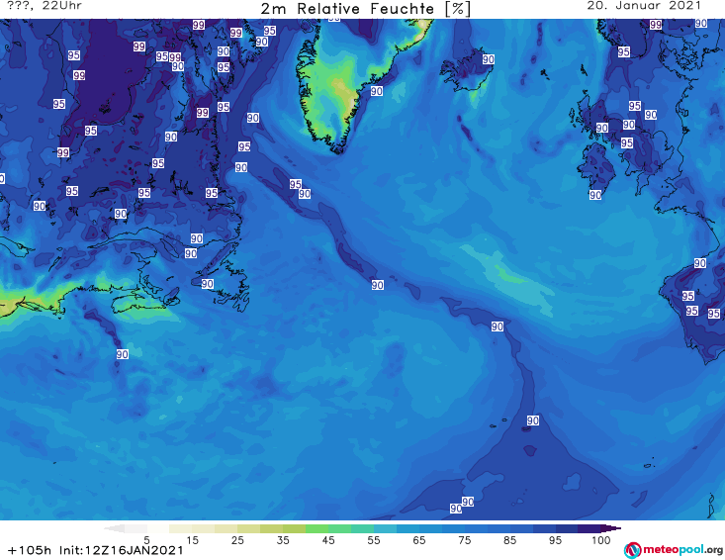Image resolution: width=725 pixels, height=560 pixels.
Task: Pick the dark purple swatch above label 100
Action: (x=589, y=528)
